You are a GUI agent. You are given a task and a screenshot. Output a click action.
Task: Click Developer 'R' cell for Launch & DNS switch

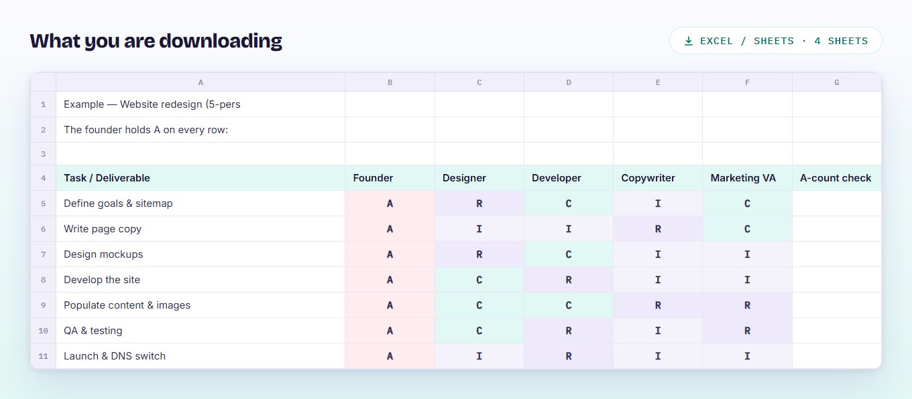(569, 356)
